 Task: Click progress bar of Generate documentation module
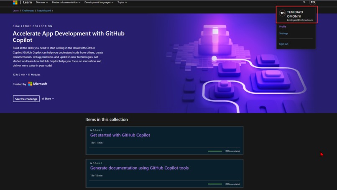click(x=215, y=184)
